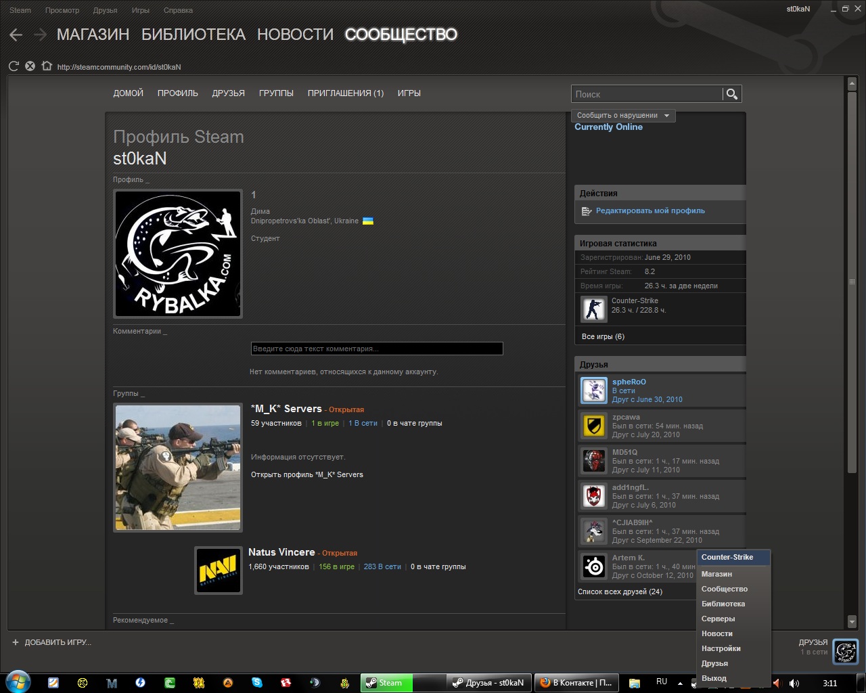Open ГРУППЫ in community navigation
The height and width of the screenshot is (693, 866).
276,93
